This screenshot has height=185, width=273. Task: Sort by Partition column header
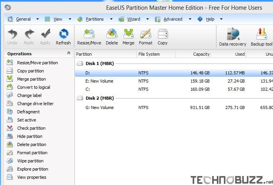click(106, 54)
